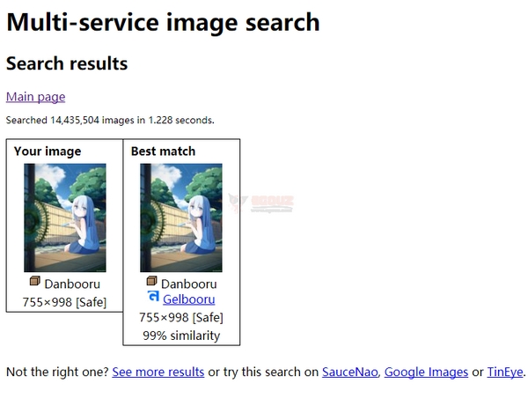Open the TinEye search link
The width and height of the screenshot is (528, 406).
[504, 372]
